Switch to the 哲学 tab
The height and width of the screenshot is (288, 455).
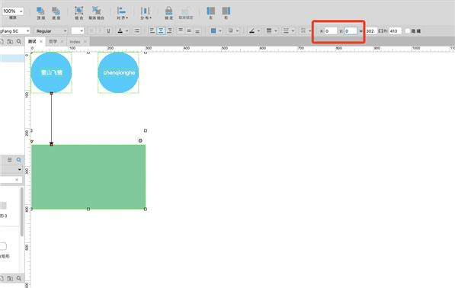[x=53, y=41]
